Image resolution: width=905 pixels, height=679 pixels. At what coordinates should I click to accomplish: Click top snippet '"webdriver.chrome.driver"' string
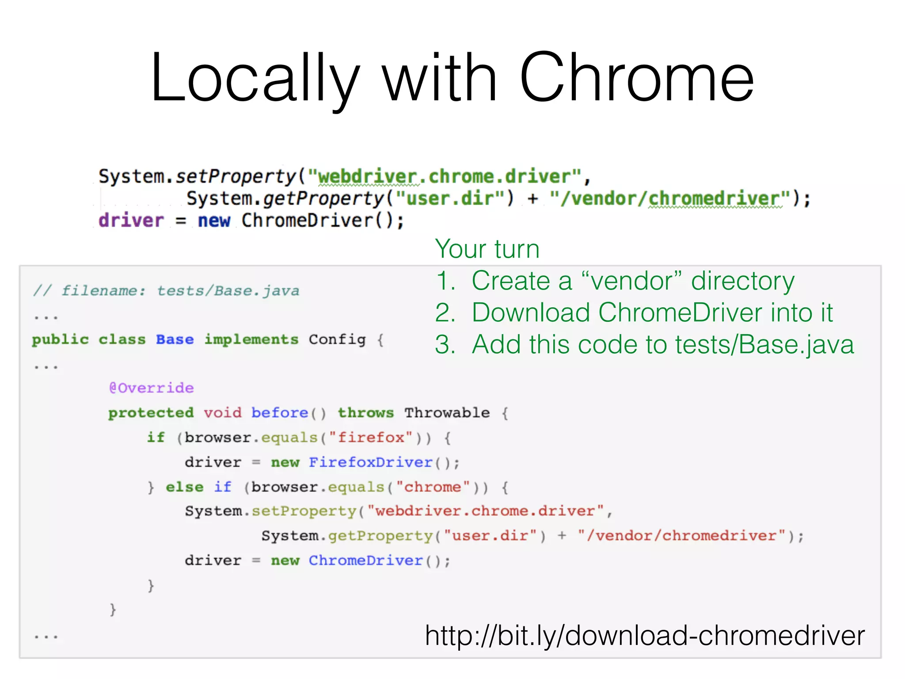click(445, 176)
